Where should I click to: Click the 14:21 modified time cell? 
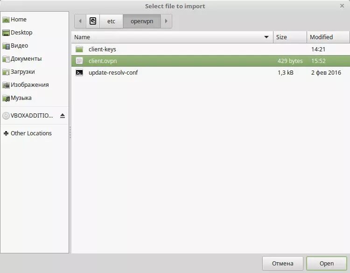point(318,49)
